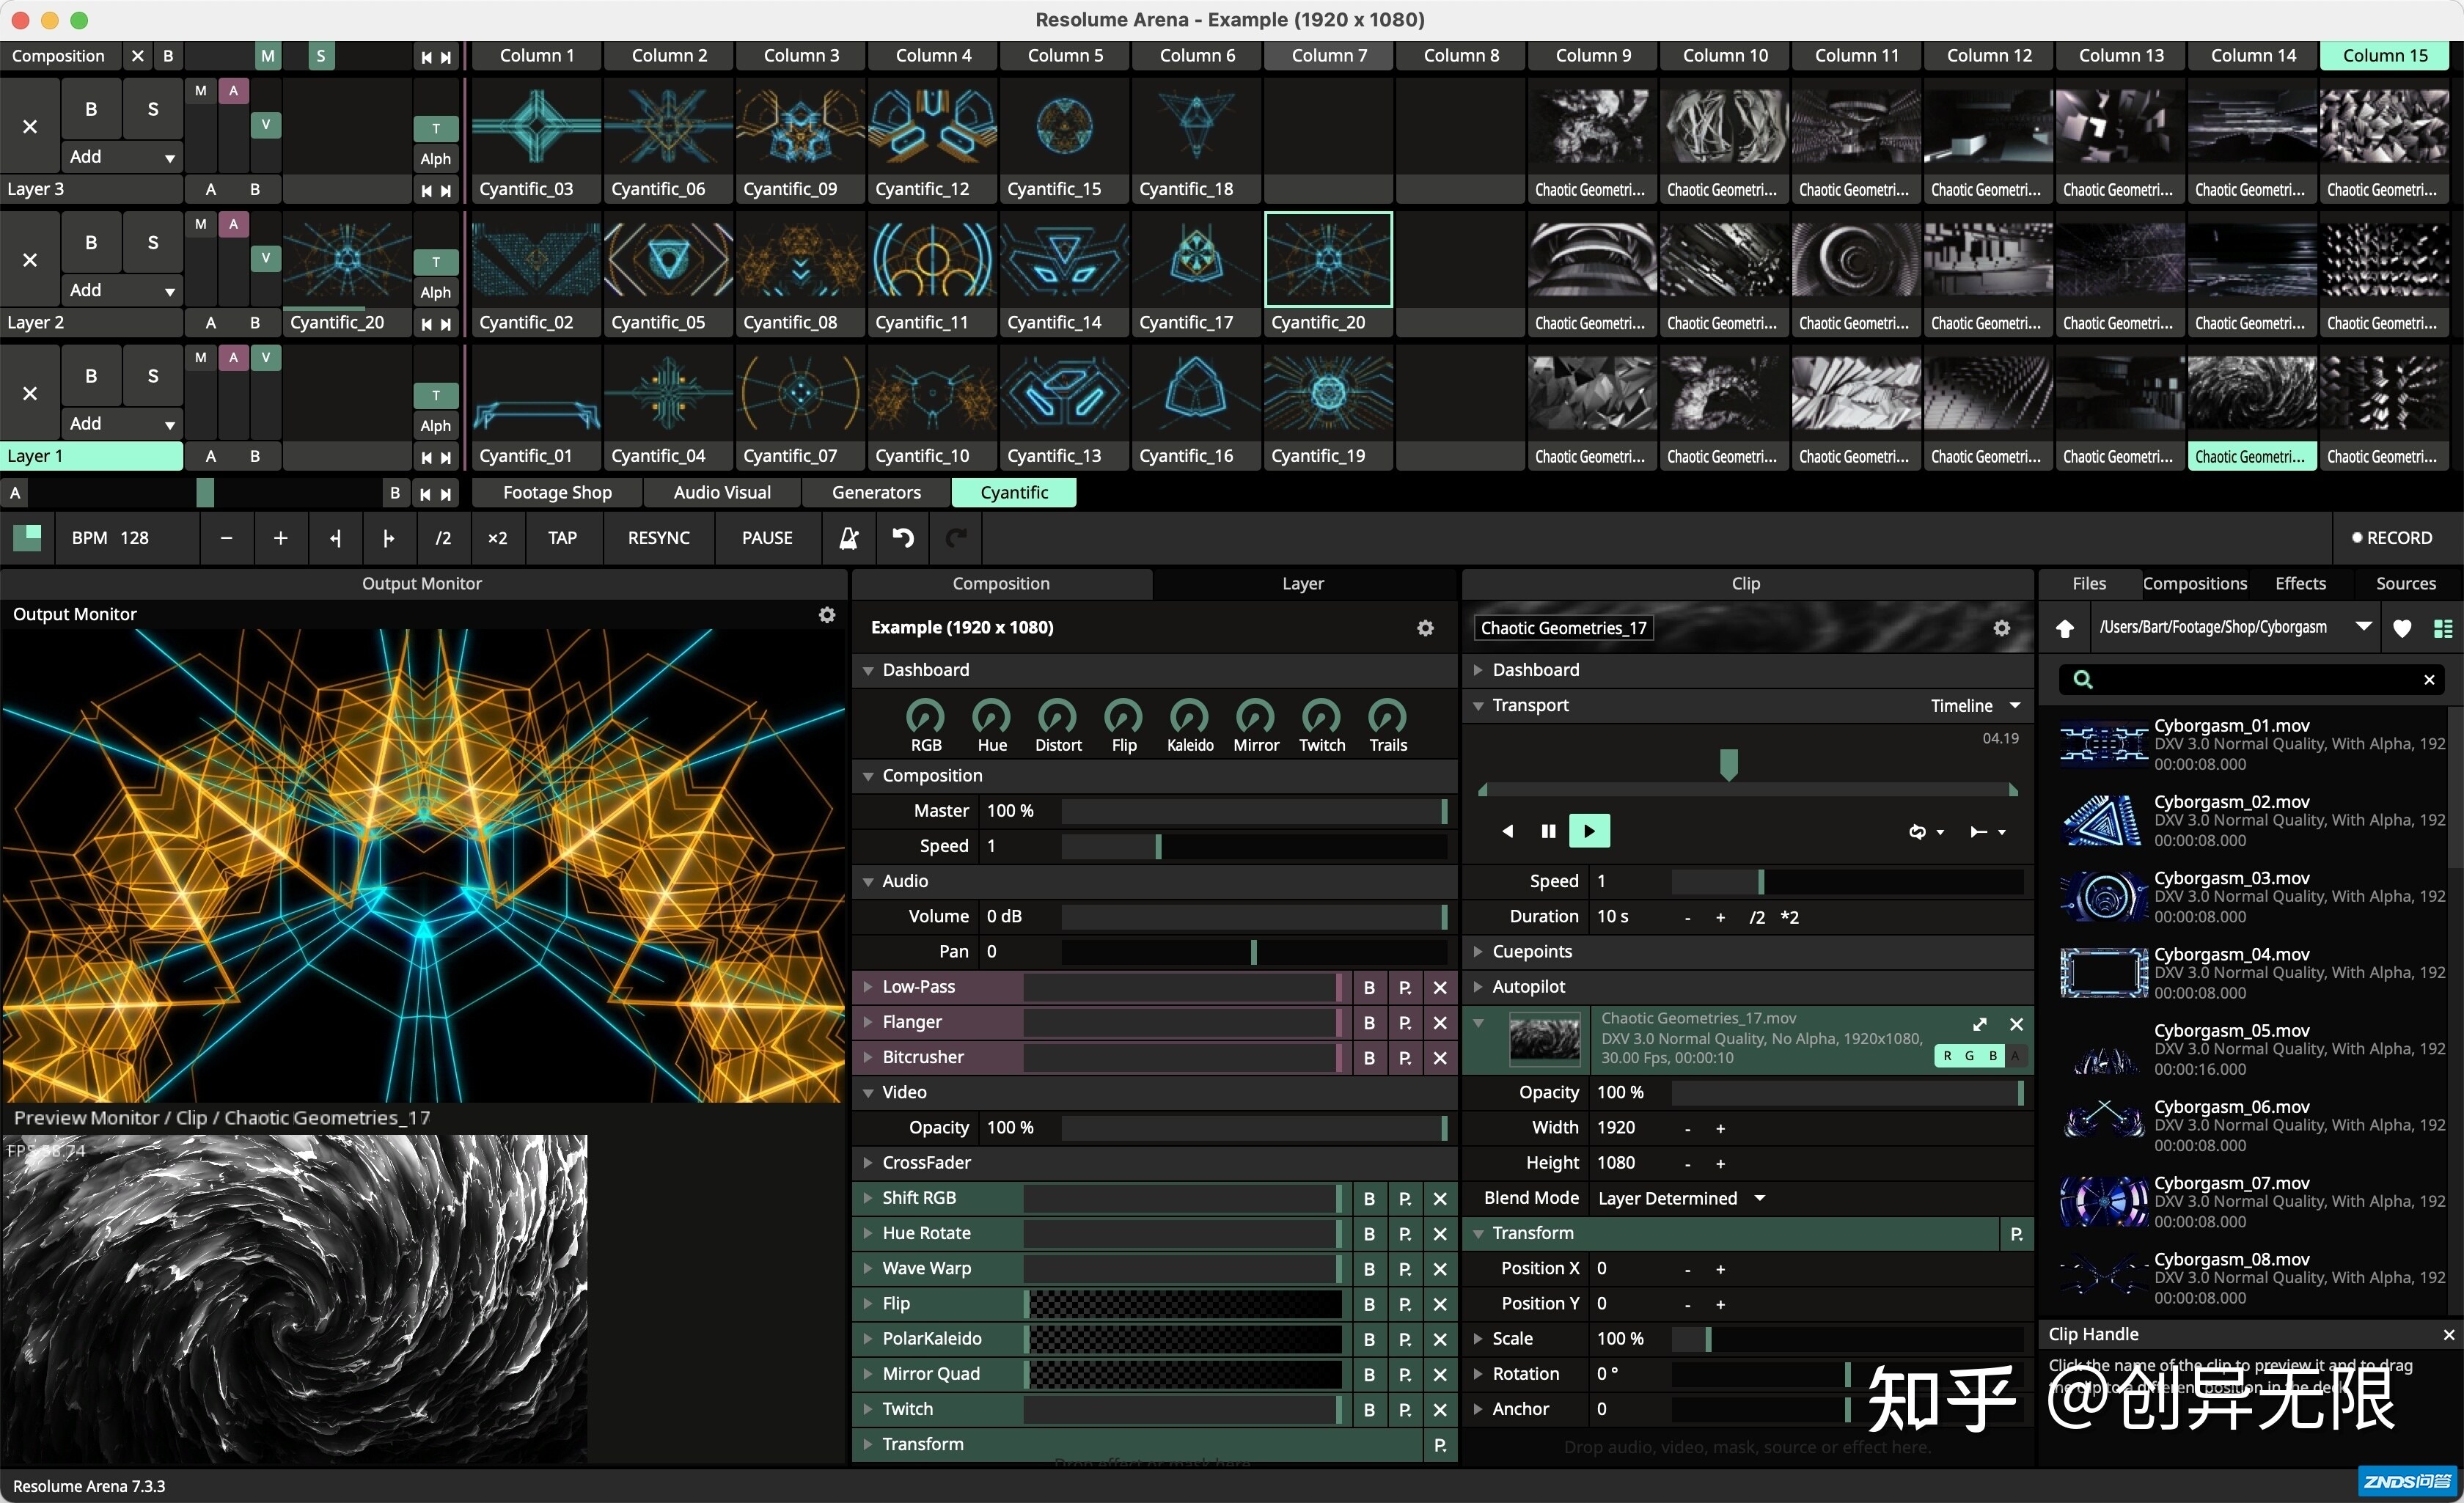Open the Compositions tab

[x=2194, y=584]
